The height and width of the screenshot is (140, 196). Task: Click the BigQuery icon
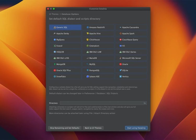point(55,40)
